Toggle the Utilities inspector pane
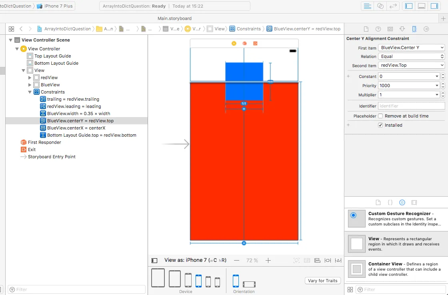 tap(434, 6)
